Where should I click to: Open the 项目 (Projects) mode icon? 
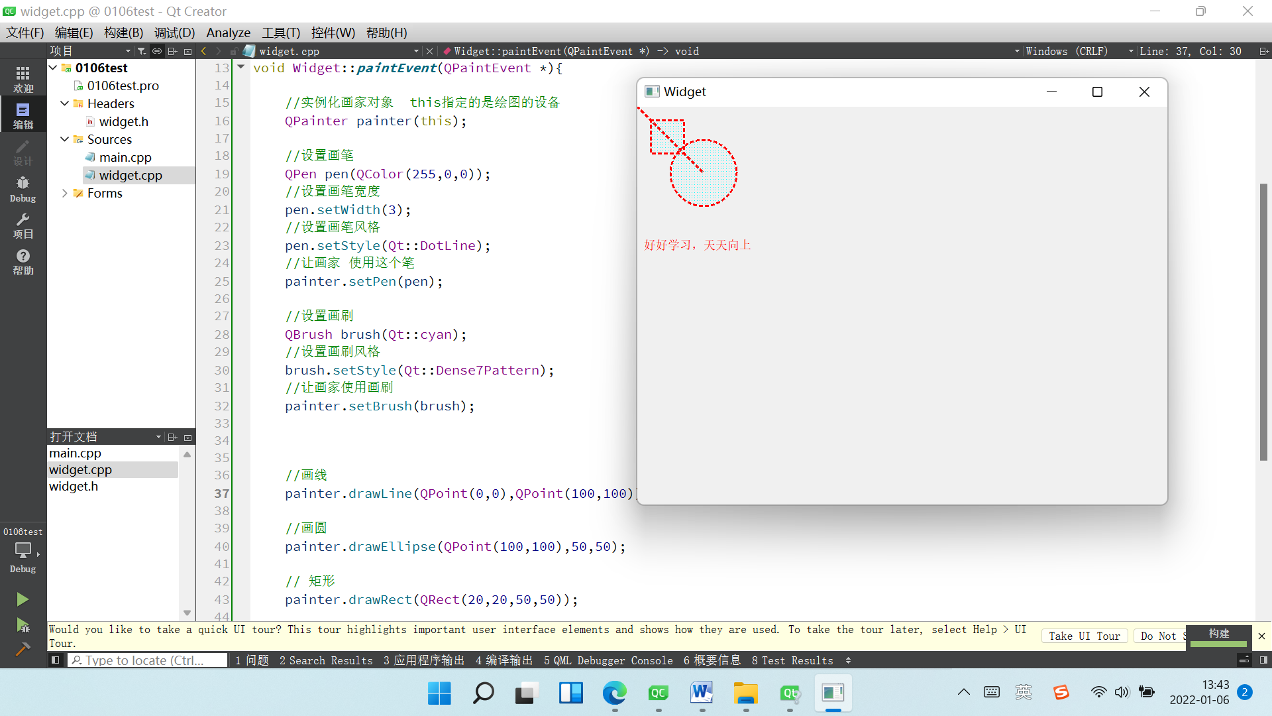coord(23,225)
